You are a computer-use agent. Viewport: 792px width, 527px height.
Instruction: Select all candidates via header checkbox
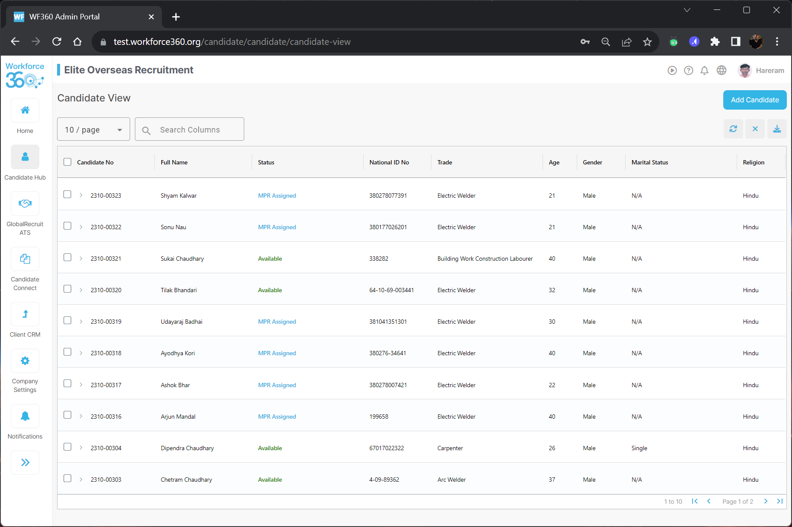point(67,161)
